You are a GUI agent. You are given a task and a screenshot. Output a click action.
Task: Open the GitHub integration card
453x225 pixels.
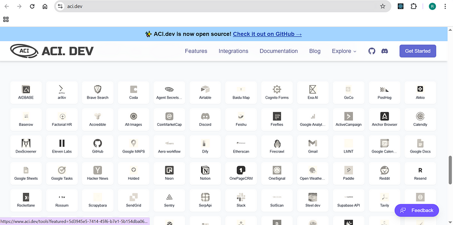pyautogui.click(x=98, y=146)
